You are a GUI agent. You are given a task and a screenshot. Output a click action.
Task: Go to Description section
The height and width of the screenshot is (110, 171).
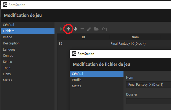[28, 43]
